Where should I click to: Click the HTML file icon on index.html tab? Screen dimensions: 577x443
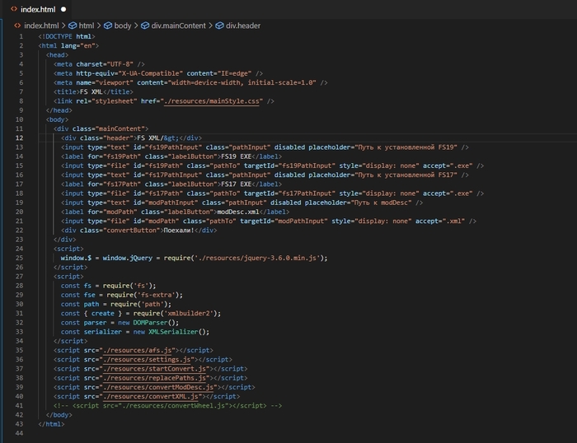[x=12, y=8]
